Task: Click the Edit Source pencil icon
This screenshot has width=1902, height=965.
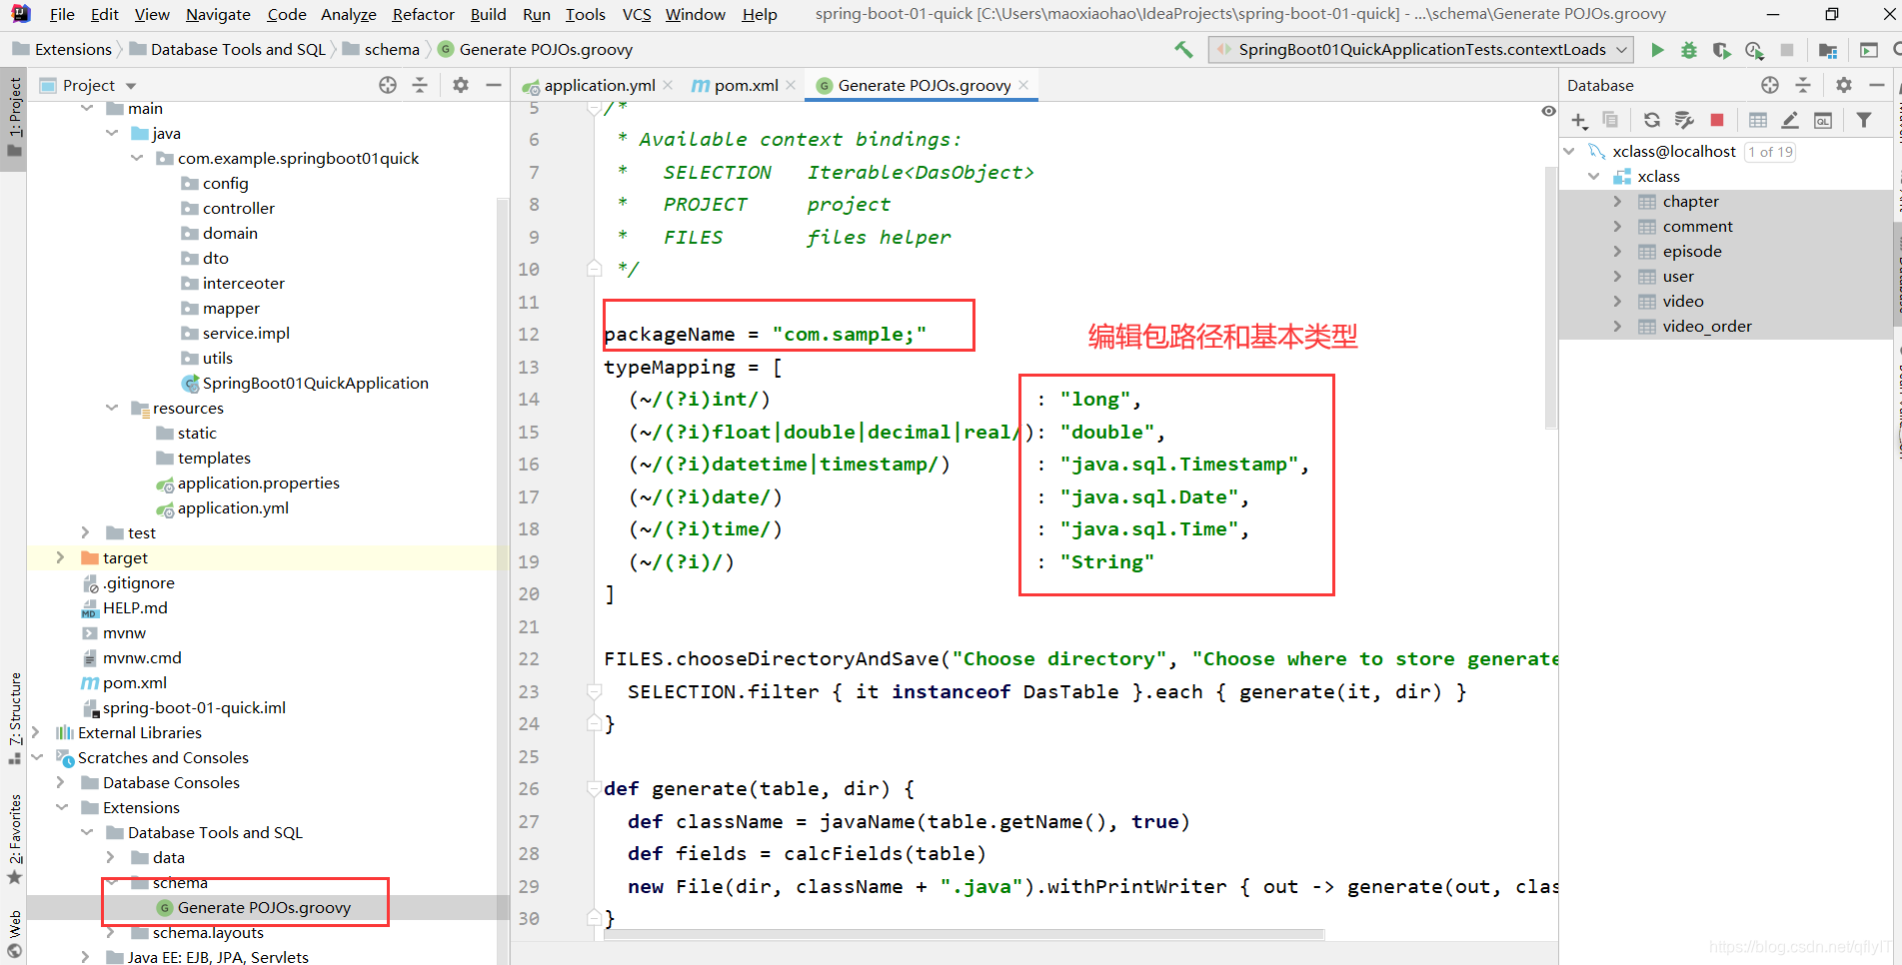Action: pos(1790,121)
